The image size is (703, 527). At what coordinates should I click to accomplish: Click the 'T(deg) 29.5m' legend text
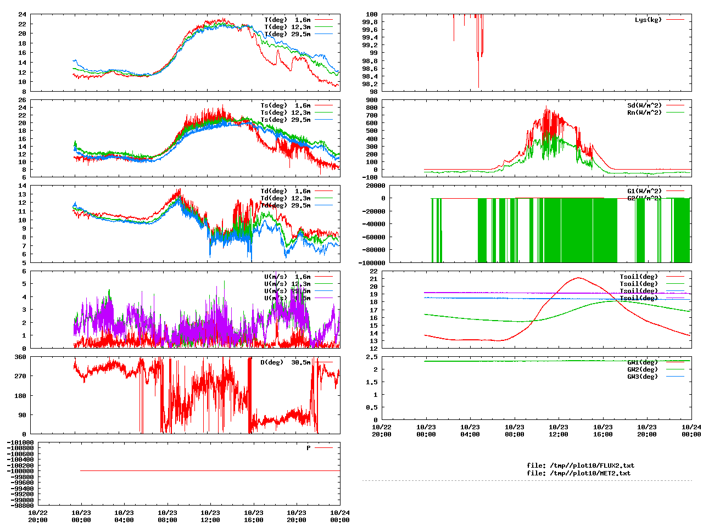(287, 34)
